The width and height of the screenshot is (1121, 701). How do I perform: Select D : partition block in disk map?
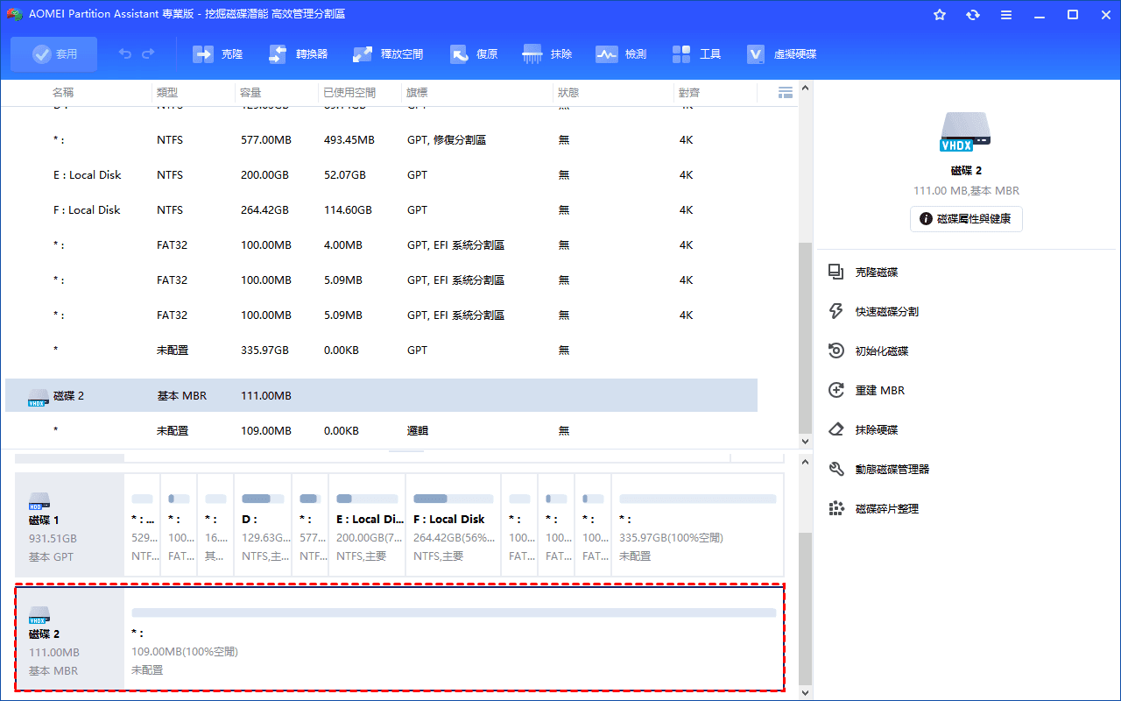(262, 525)
